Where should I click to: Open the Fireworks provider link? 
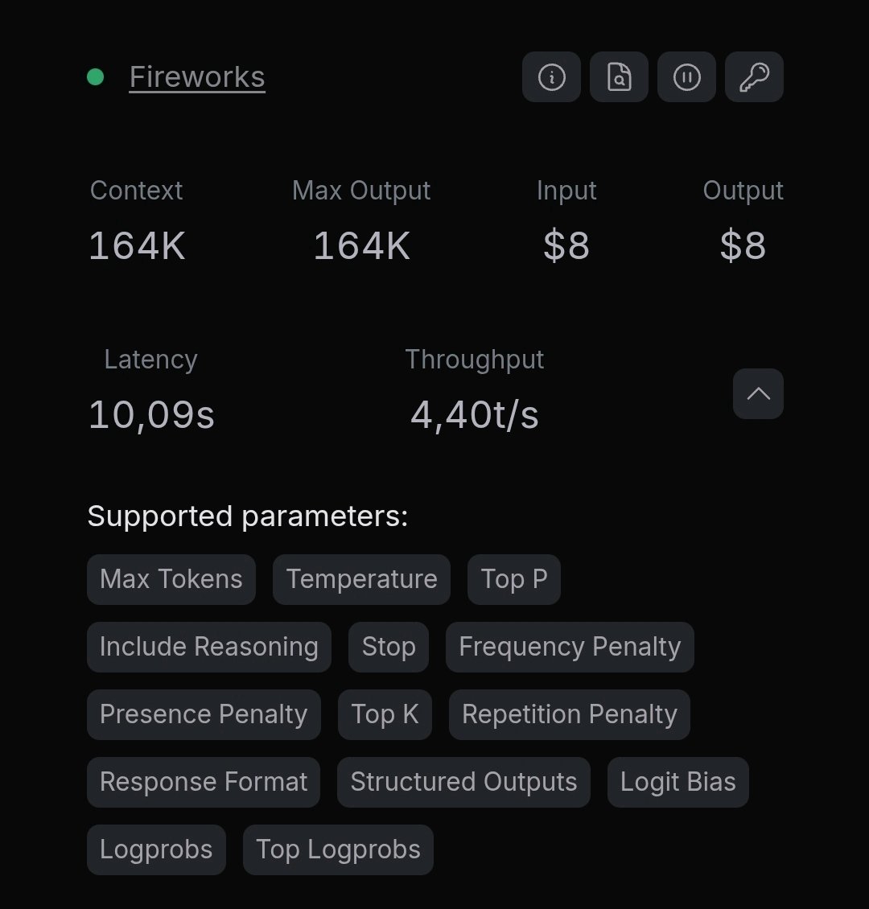point(197,77)
